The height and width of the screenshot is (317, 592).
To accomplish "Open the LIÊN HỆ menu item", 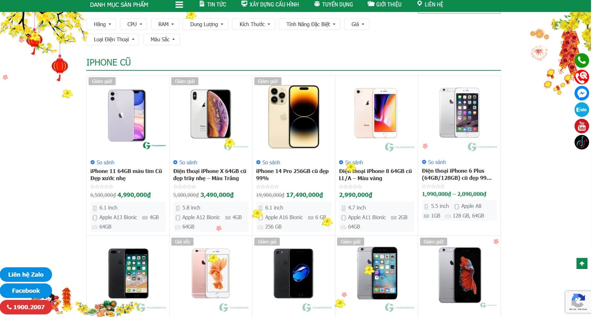I will pos(434,5).
